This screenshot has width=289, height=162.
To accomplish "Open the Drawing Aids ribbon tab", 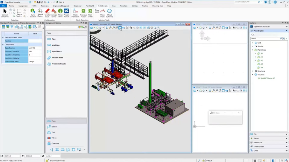I will (x=158, y=6).
